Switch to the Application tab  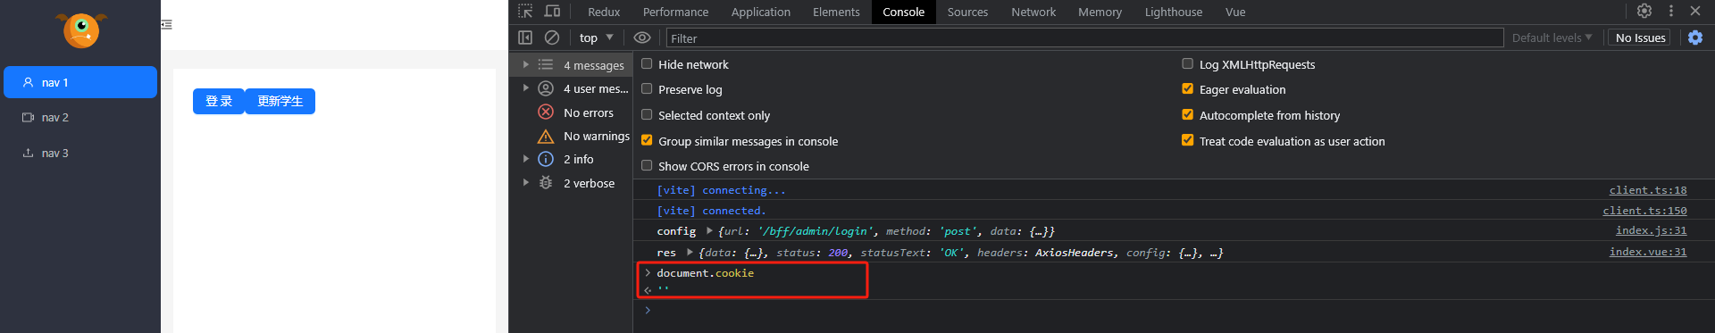tap(760, 12)
